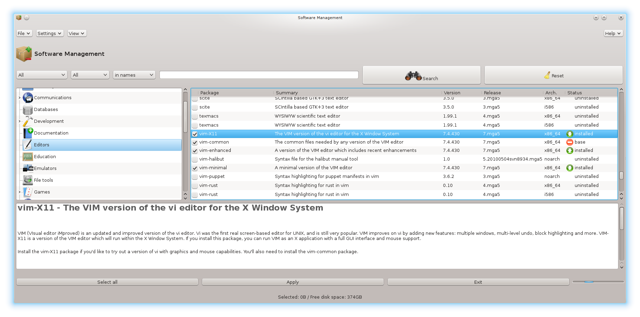Click the Arch. column header

(554, 93)
